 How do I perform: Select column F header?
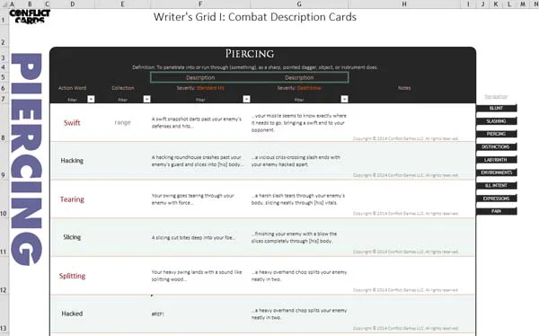200,4
